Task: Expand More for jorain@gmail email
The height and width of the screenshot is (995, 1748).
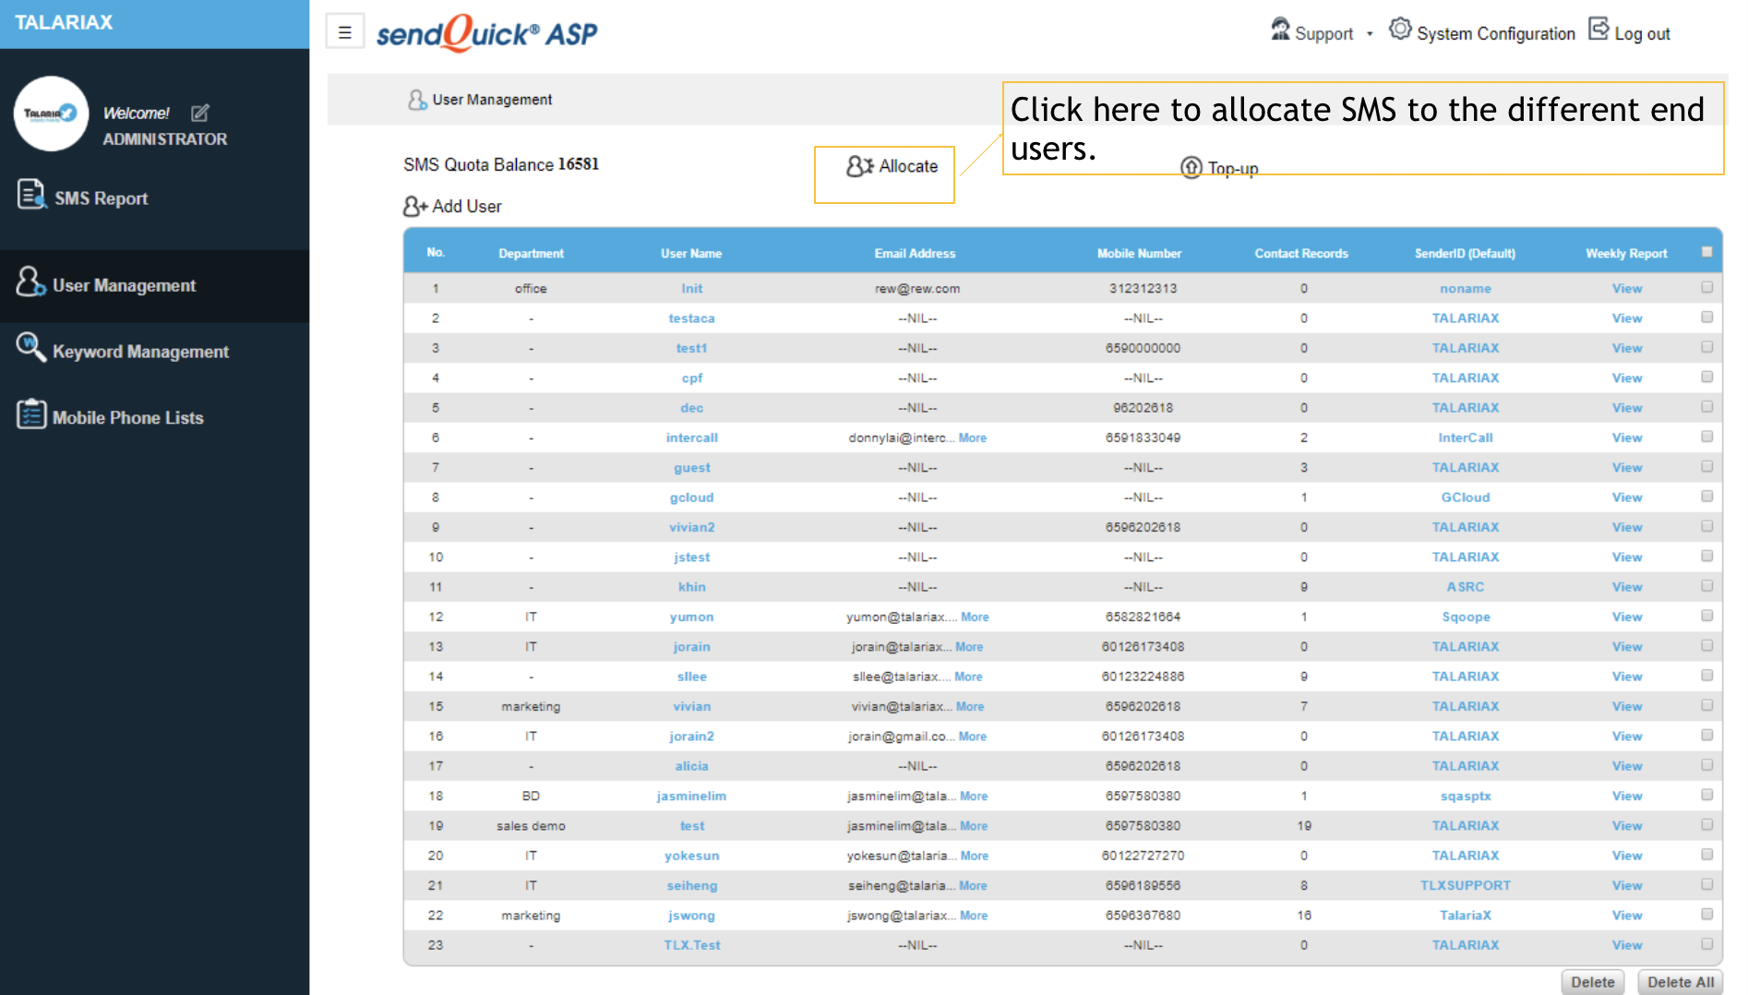Action: tap(973, 737)
